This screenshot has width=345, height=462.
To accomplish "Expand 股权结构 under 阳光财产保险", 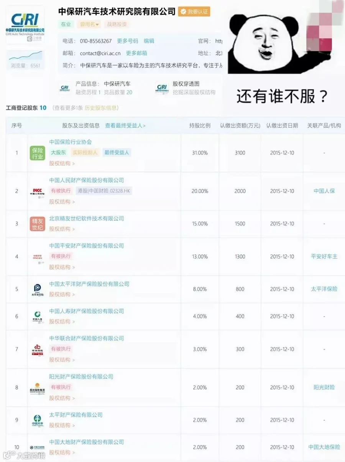I will pyautogui.click(x=62, y=398).
